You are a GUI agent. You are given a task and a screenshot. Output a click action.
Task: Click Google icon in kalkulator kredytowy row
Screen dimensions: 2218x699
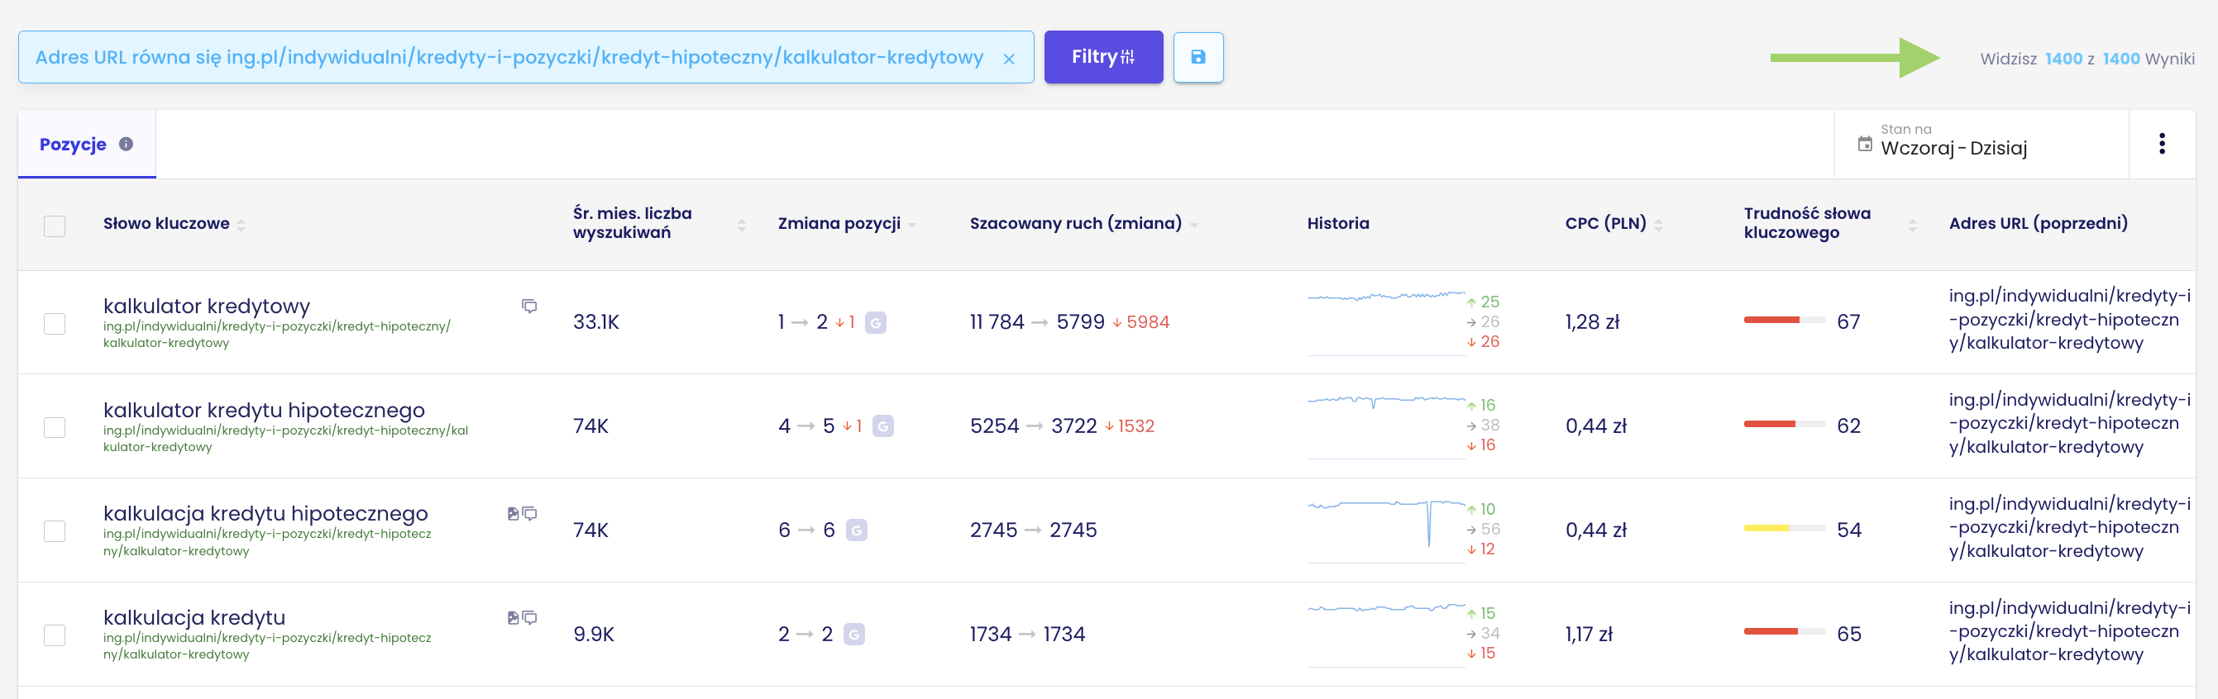pos(876,322)
